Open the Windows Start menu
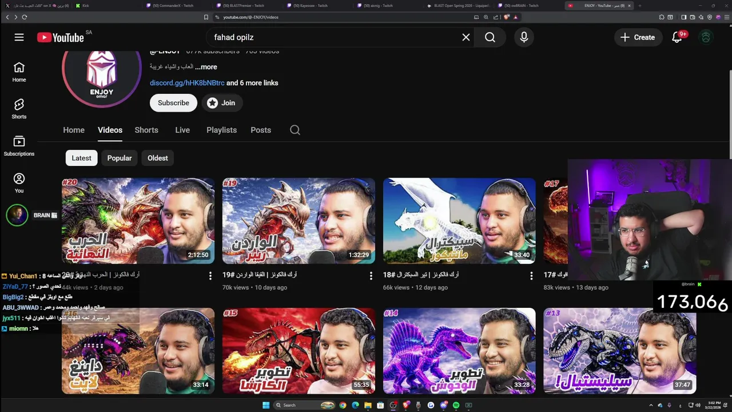Viewport: 732px width, 412px height. (266, 405)
